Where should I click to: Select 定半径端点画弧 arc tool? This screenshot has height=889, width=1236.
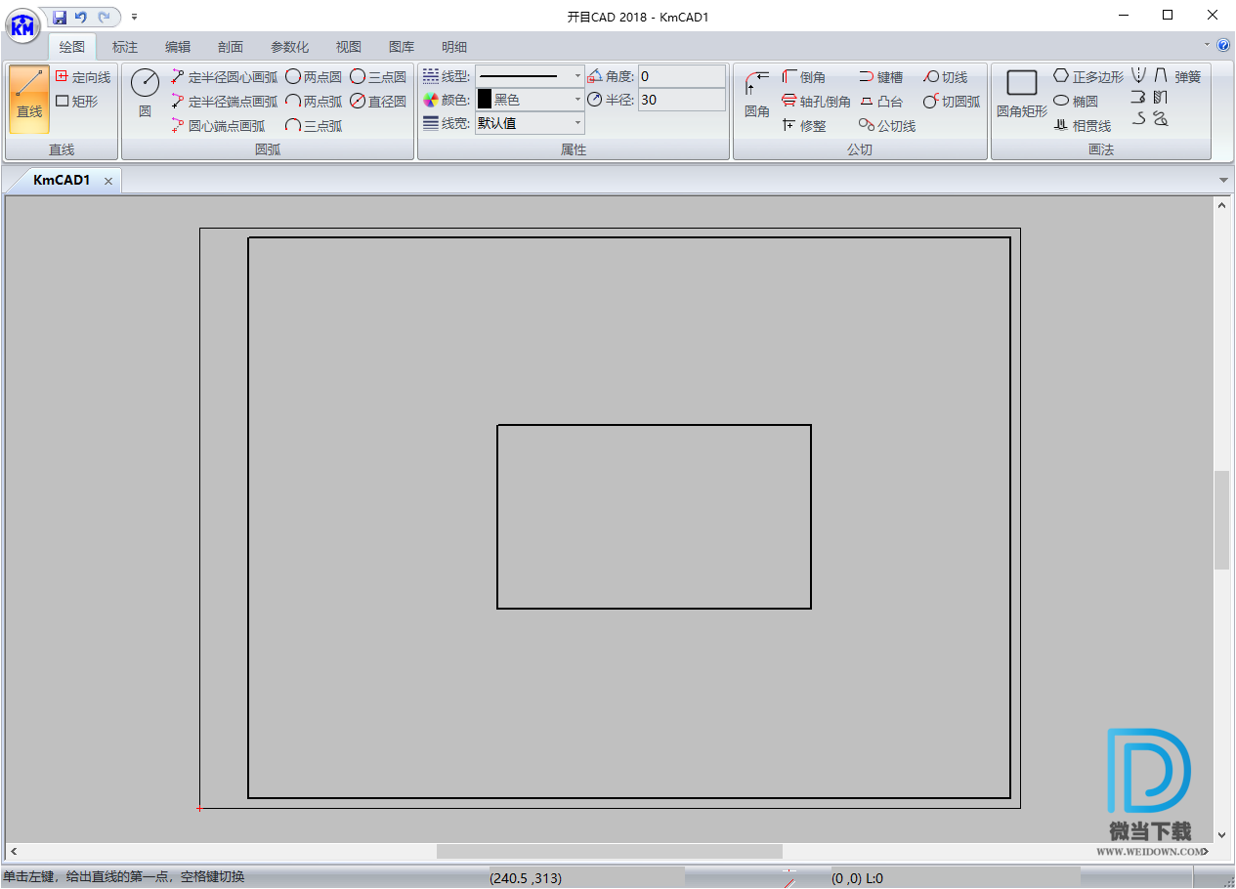pyautogui.click(x=225, y=102)
